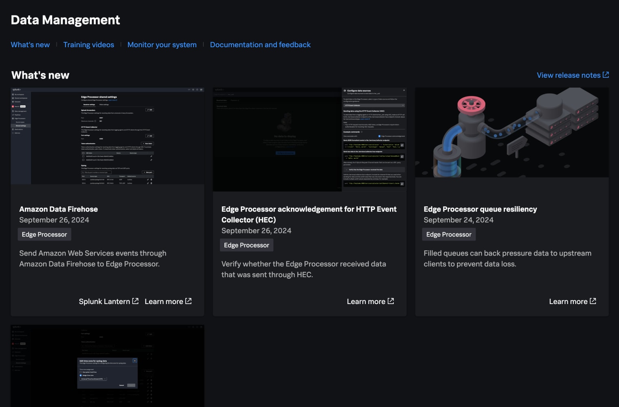Click the Edge Processor queue resiliency title

coord(480,209)
